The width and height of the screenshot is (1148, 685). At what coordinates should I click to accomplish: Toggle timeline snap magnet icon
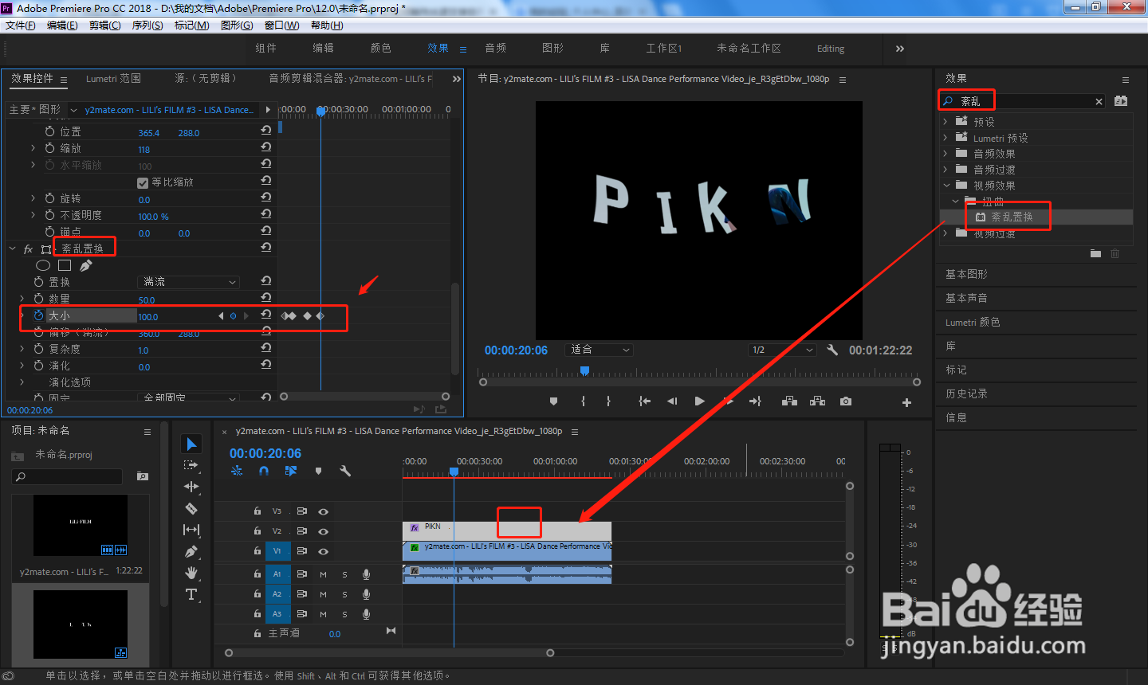click(264, 471)
